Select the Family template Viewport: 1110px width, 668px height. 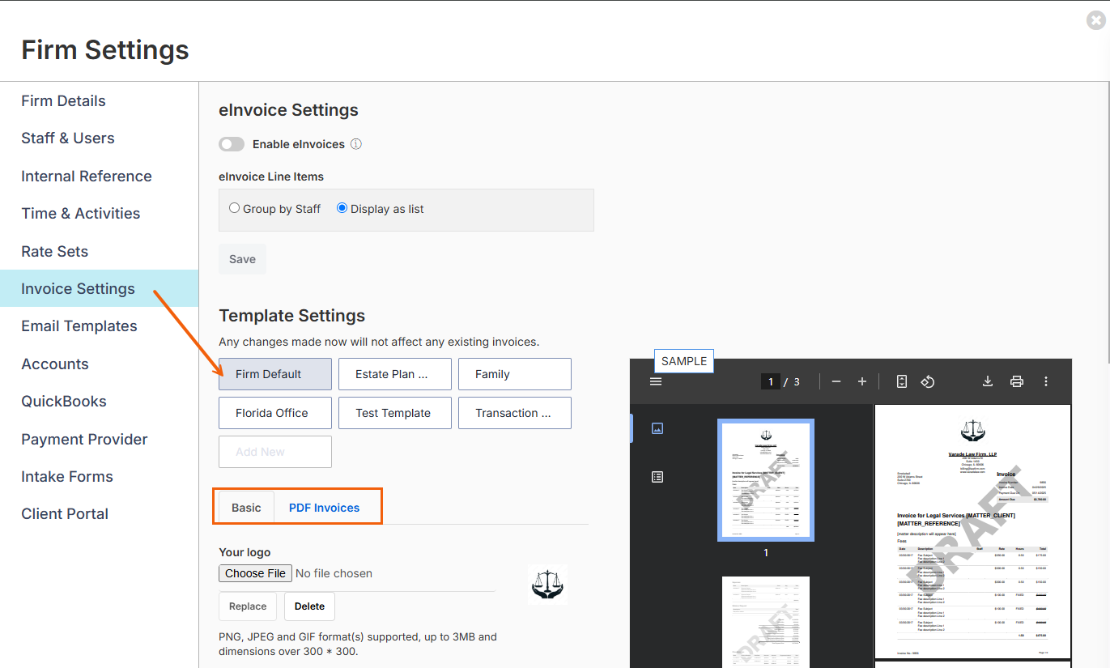tap(515, 374)
